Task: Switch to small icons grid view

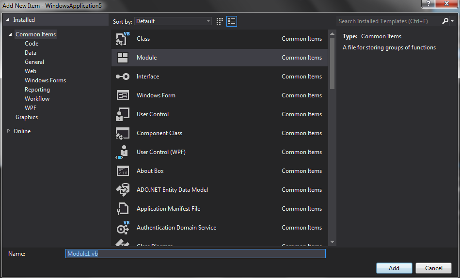Action: 220,21
